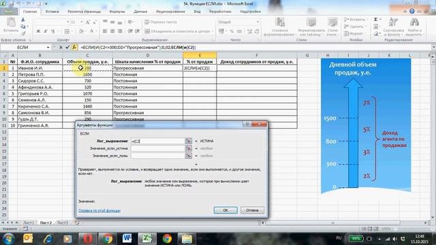This screenshot has height=245, width=436.
Task: Click range selector icon beside Значение_если_истина
Action: 188,148
